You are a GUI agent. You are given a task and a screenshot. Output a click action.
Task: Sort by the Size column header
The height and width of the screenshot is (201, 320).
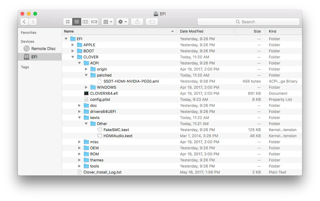(x=250, y=31)
